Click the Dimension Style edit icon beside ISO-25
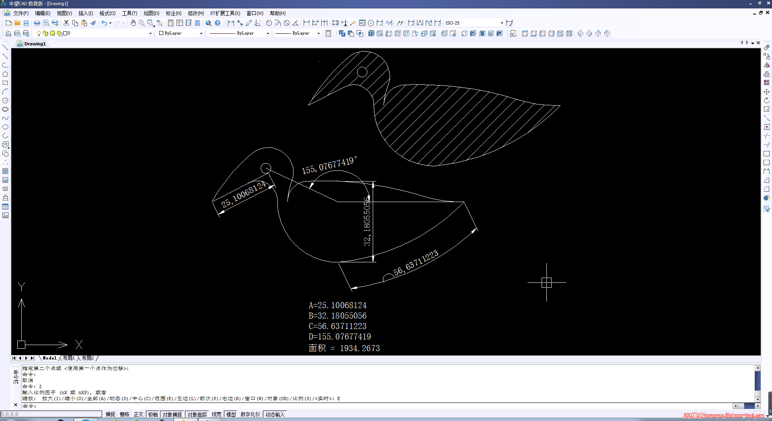The image size is (772, 421). (509, 23)
